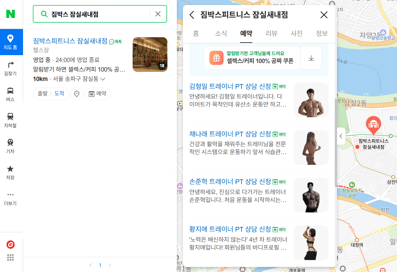This screenshot has height=272, width=397.
Task: Download the 셀렉스/커피 coupon
Action: (311, 58)
